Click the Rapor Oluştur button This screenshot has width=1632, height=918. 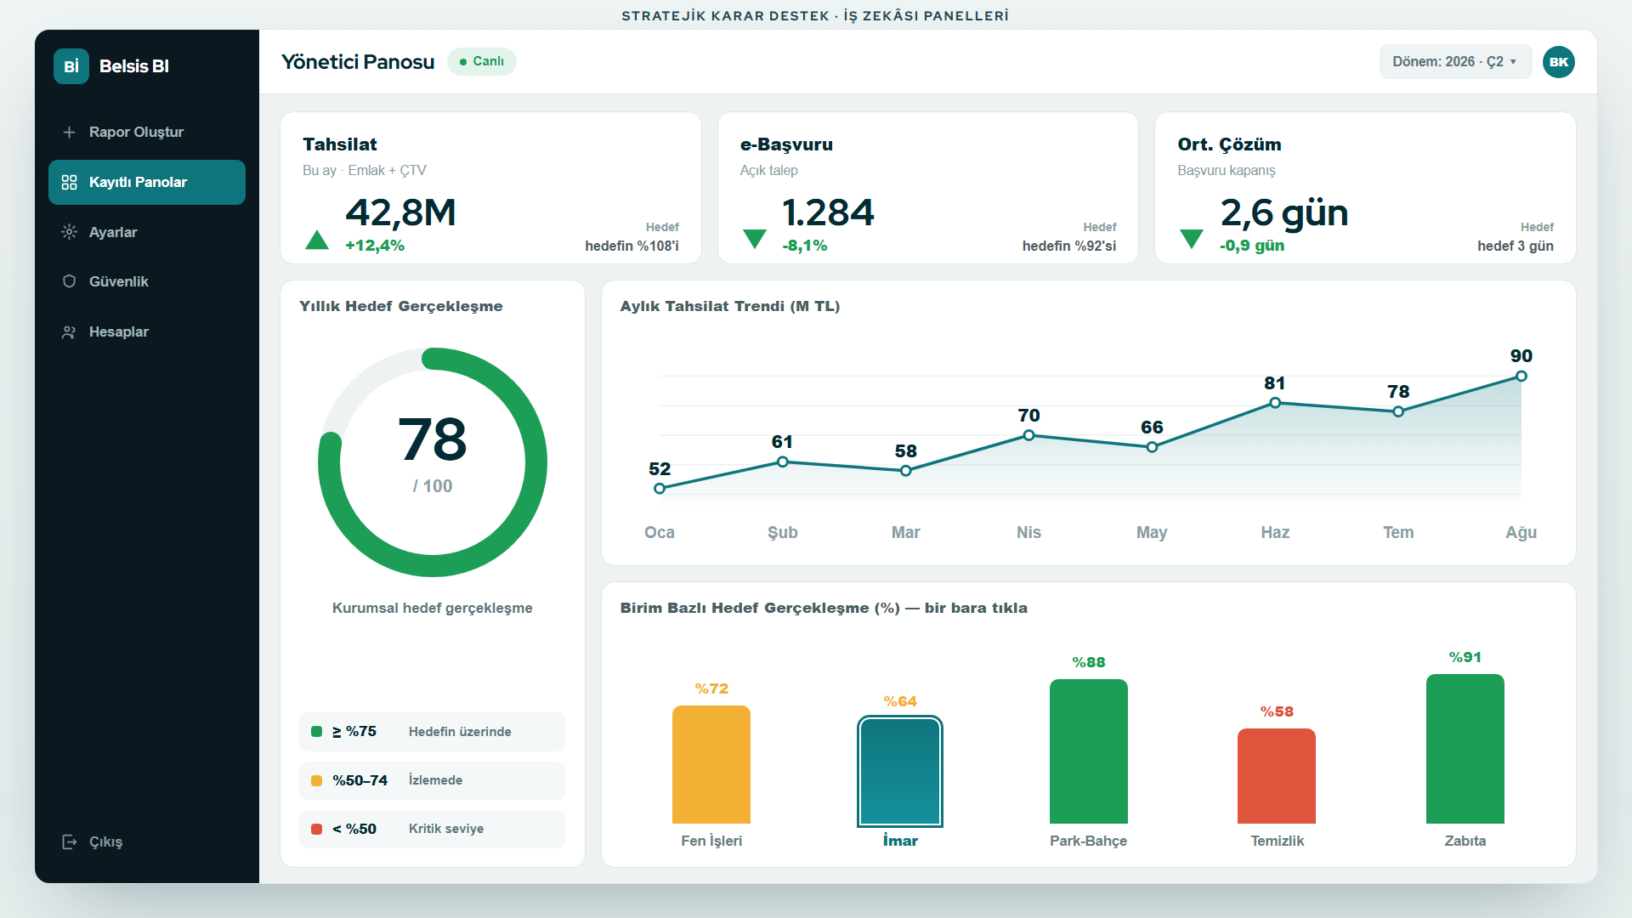click(x=147, y=132)
